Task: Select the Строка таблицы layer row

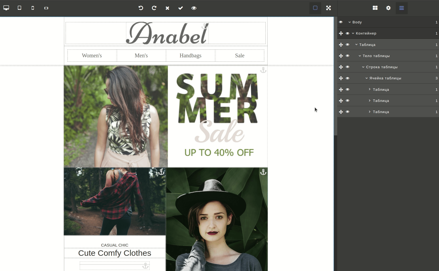Action: pos(388,67)
